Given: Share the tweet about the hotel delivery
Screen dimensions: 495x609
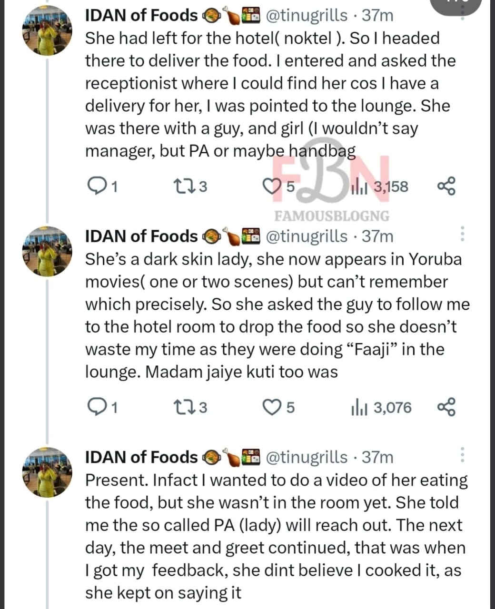Looking at the screenshot, I should pos(446,186).
